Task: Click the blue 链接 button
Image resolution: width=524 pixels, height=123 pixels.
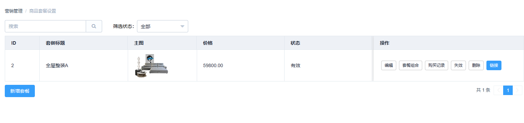Action: pos(494,65)
